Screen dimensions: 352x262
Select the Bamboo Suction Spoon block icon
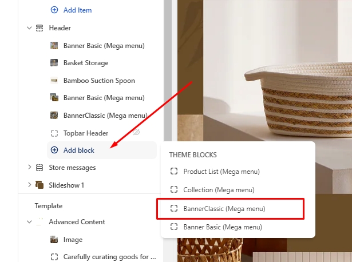pos(54,81)
